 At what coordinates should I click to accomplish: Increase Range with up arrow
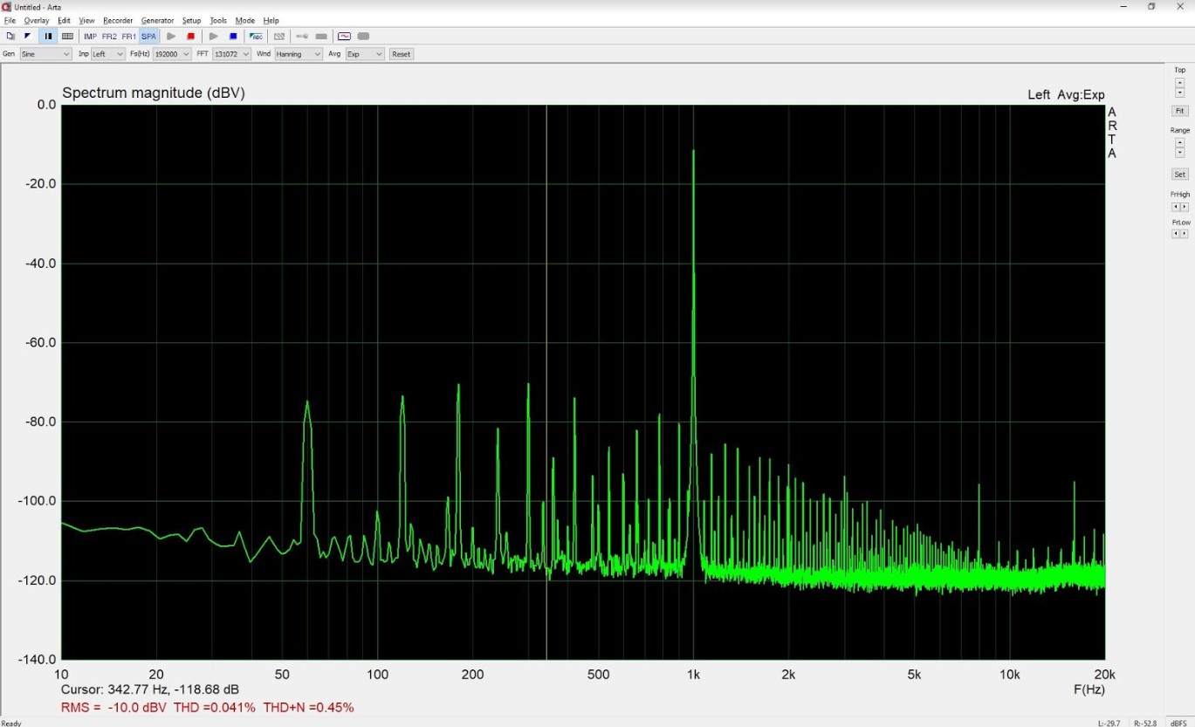1180,142
